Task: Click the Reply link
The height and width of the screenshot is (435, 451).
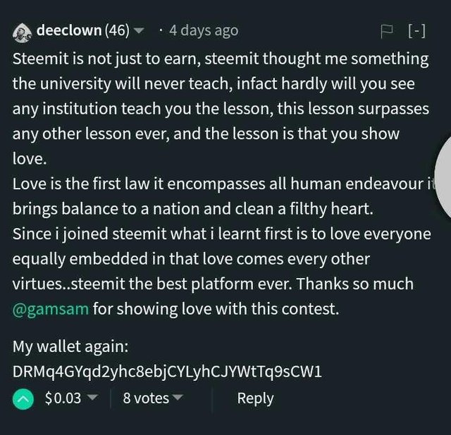Action: (x=255, y=398)
